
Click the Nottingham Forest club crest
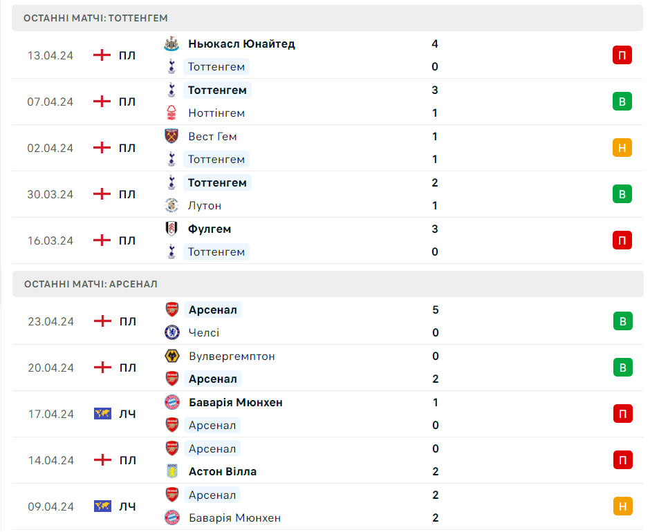(x=171, y=113)
